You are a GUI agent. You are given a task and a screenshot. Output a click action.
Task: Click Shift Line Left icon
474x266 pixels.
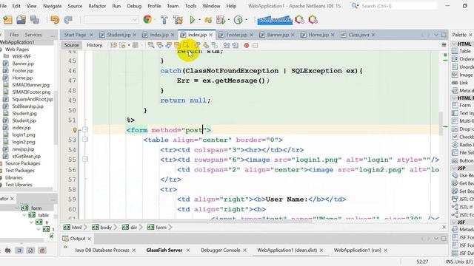click(x=227, y=45)
